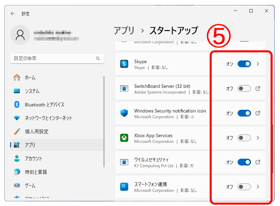
Task: Enable Xbox App Services startup toggle
Action: tap(244, 138)
